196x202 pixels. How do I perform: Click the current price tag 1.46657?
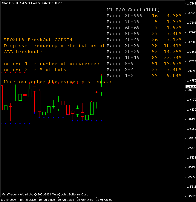point(191,87)
